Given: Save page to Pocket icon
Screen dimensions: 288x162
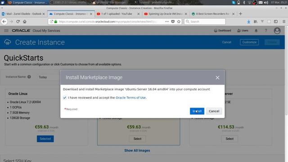Looking at the screenshot, I should click(173, 22).
